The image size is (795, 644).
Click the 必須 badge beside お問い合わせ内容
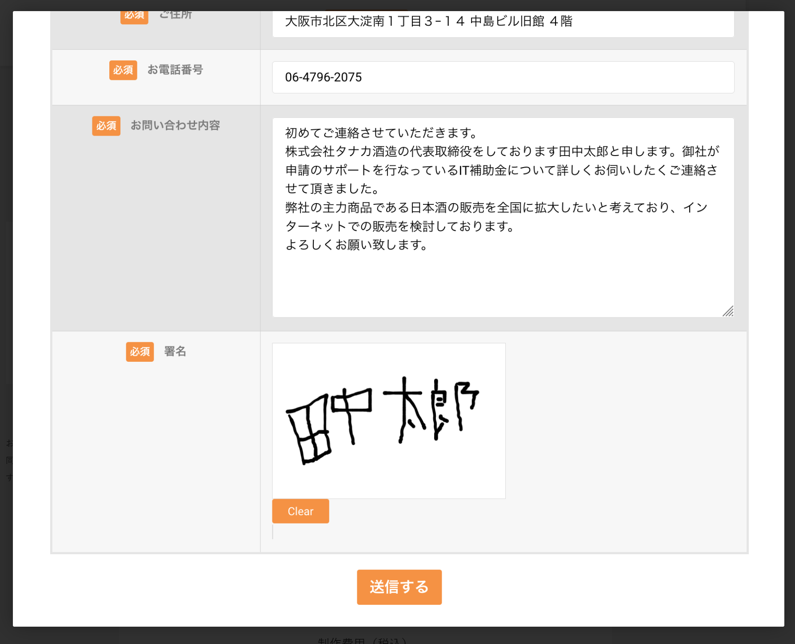(x=106, y=126)
